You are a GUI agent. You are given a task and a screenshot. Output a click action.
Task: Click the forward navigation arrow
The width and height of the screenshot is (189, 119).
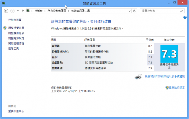[x=12, y=11]
